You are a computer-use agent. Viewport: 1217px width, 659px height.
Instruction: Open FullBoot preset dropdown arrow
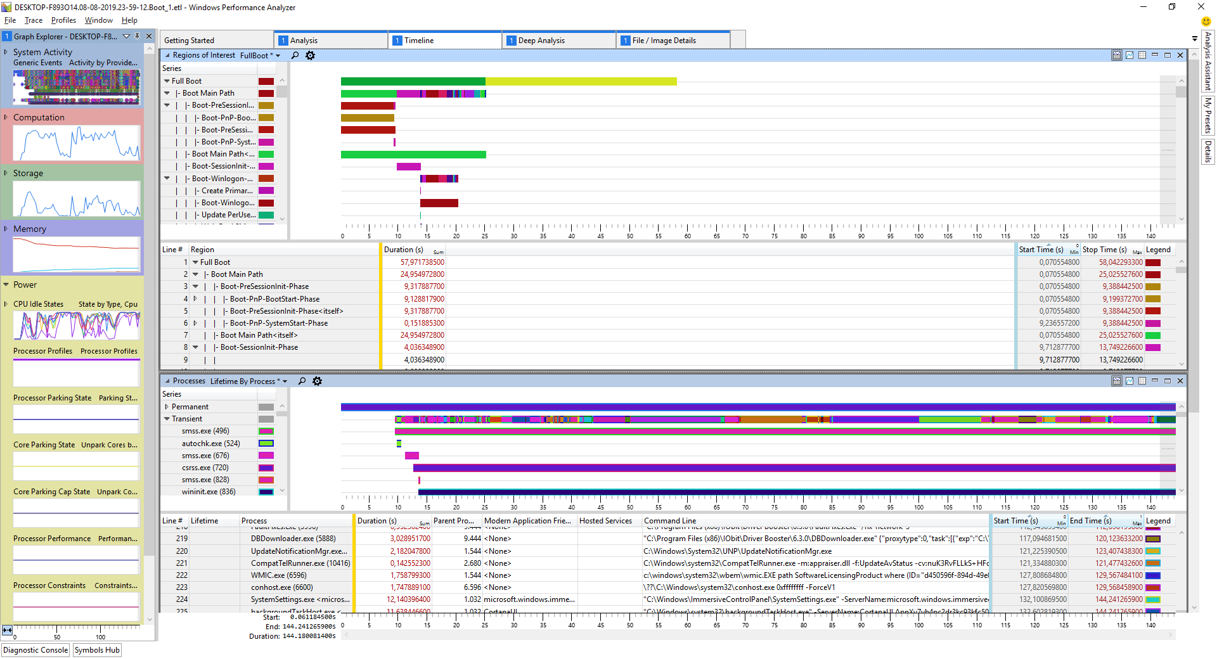(x=278, y=56)
